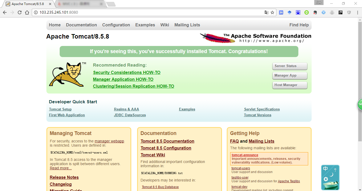The width and height of the screenshot is (362, 191).
Task: Open the Changelog link
Action: (x=61, y=184)
